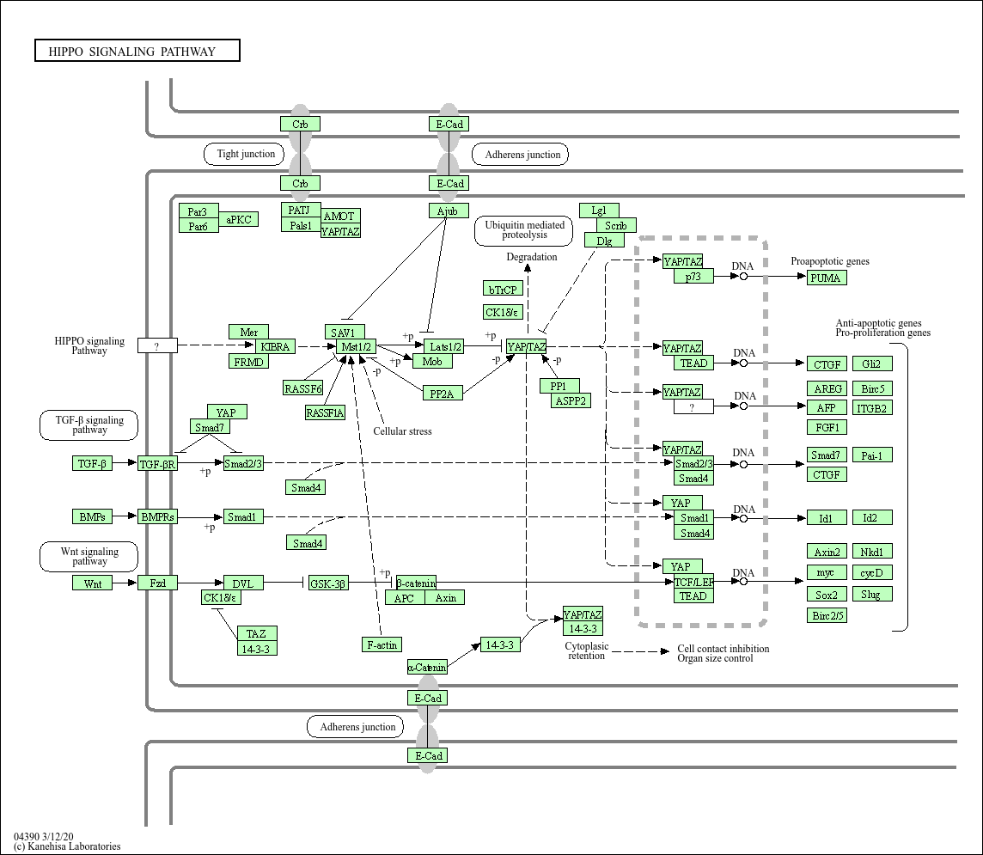Open the BMPRs receptor entry
The height and width of the screenshot is (855, 983).
pos(157,516)
